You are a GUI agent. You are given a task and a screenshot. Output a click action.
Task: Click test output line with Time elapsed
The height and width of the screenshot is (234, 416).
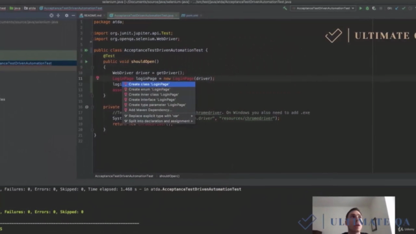click(120, 189)
